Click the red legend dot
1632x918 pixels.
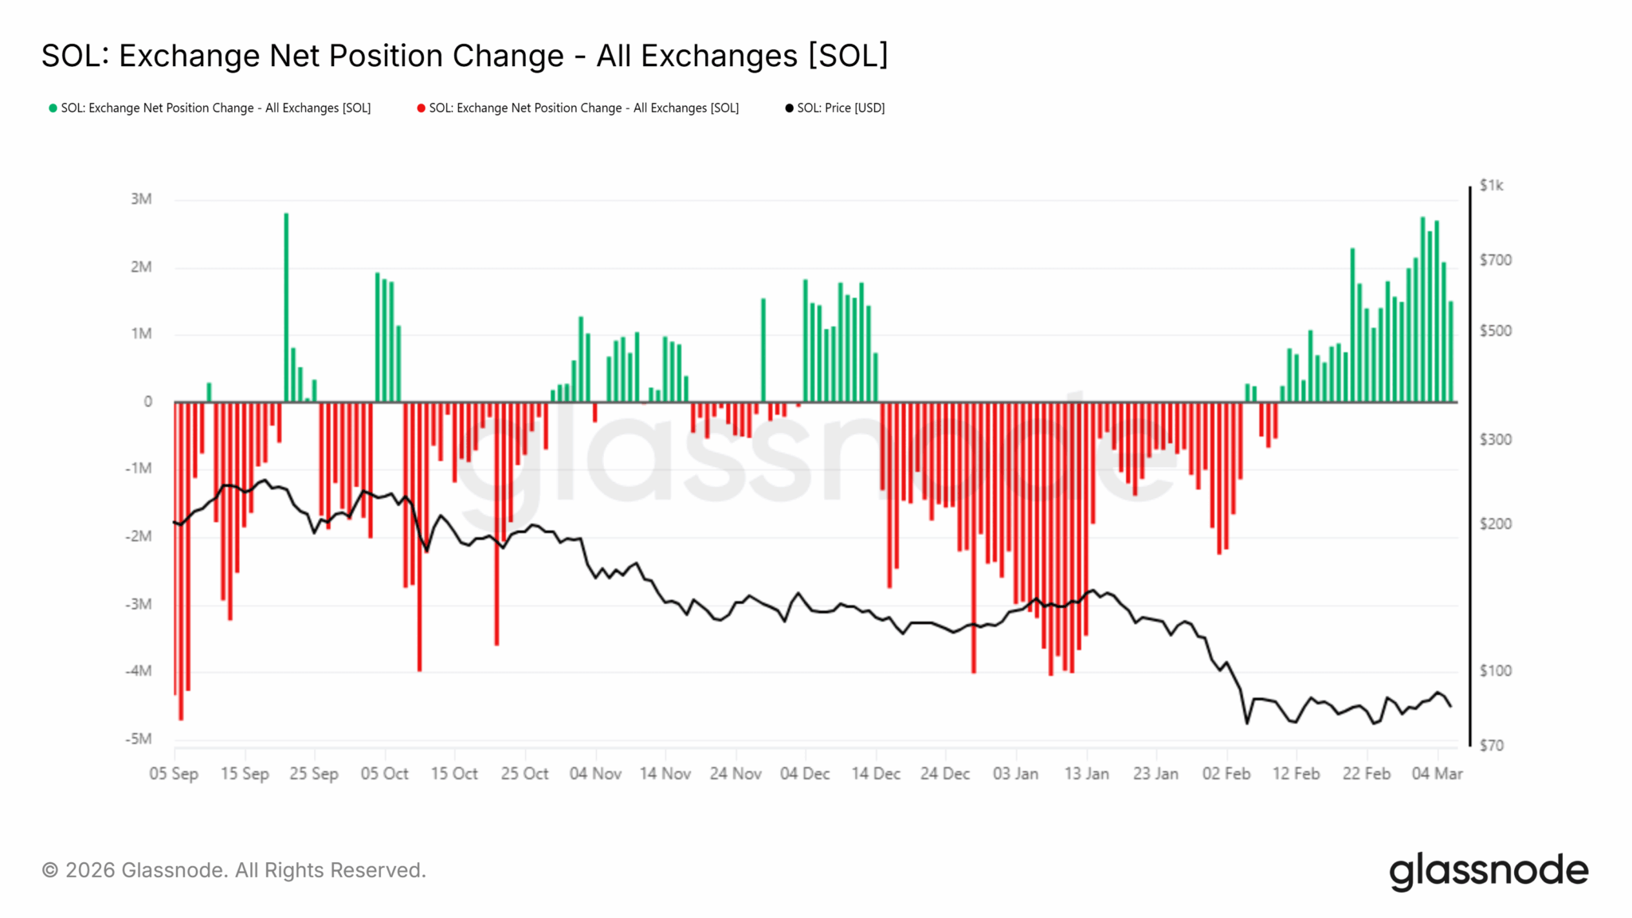point(422,108)
